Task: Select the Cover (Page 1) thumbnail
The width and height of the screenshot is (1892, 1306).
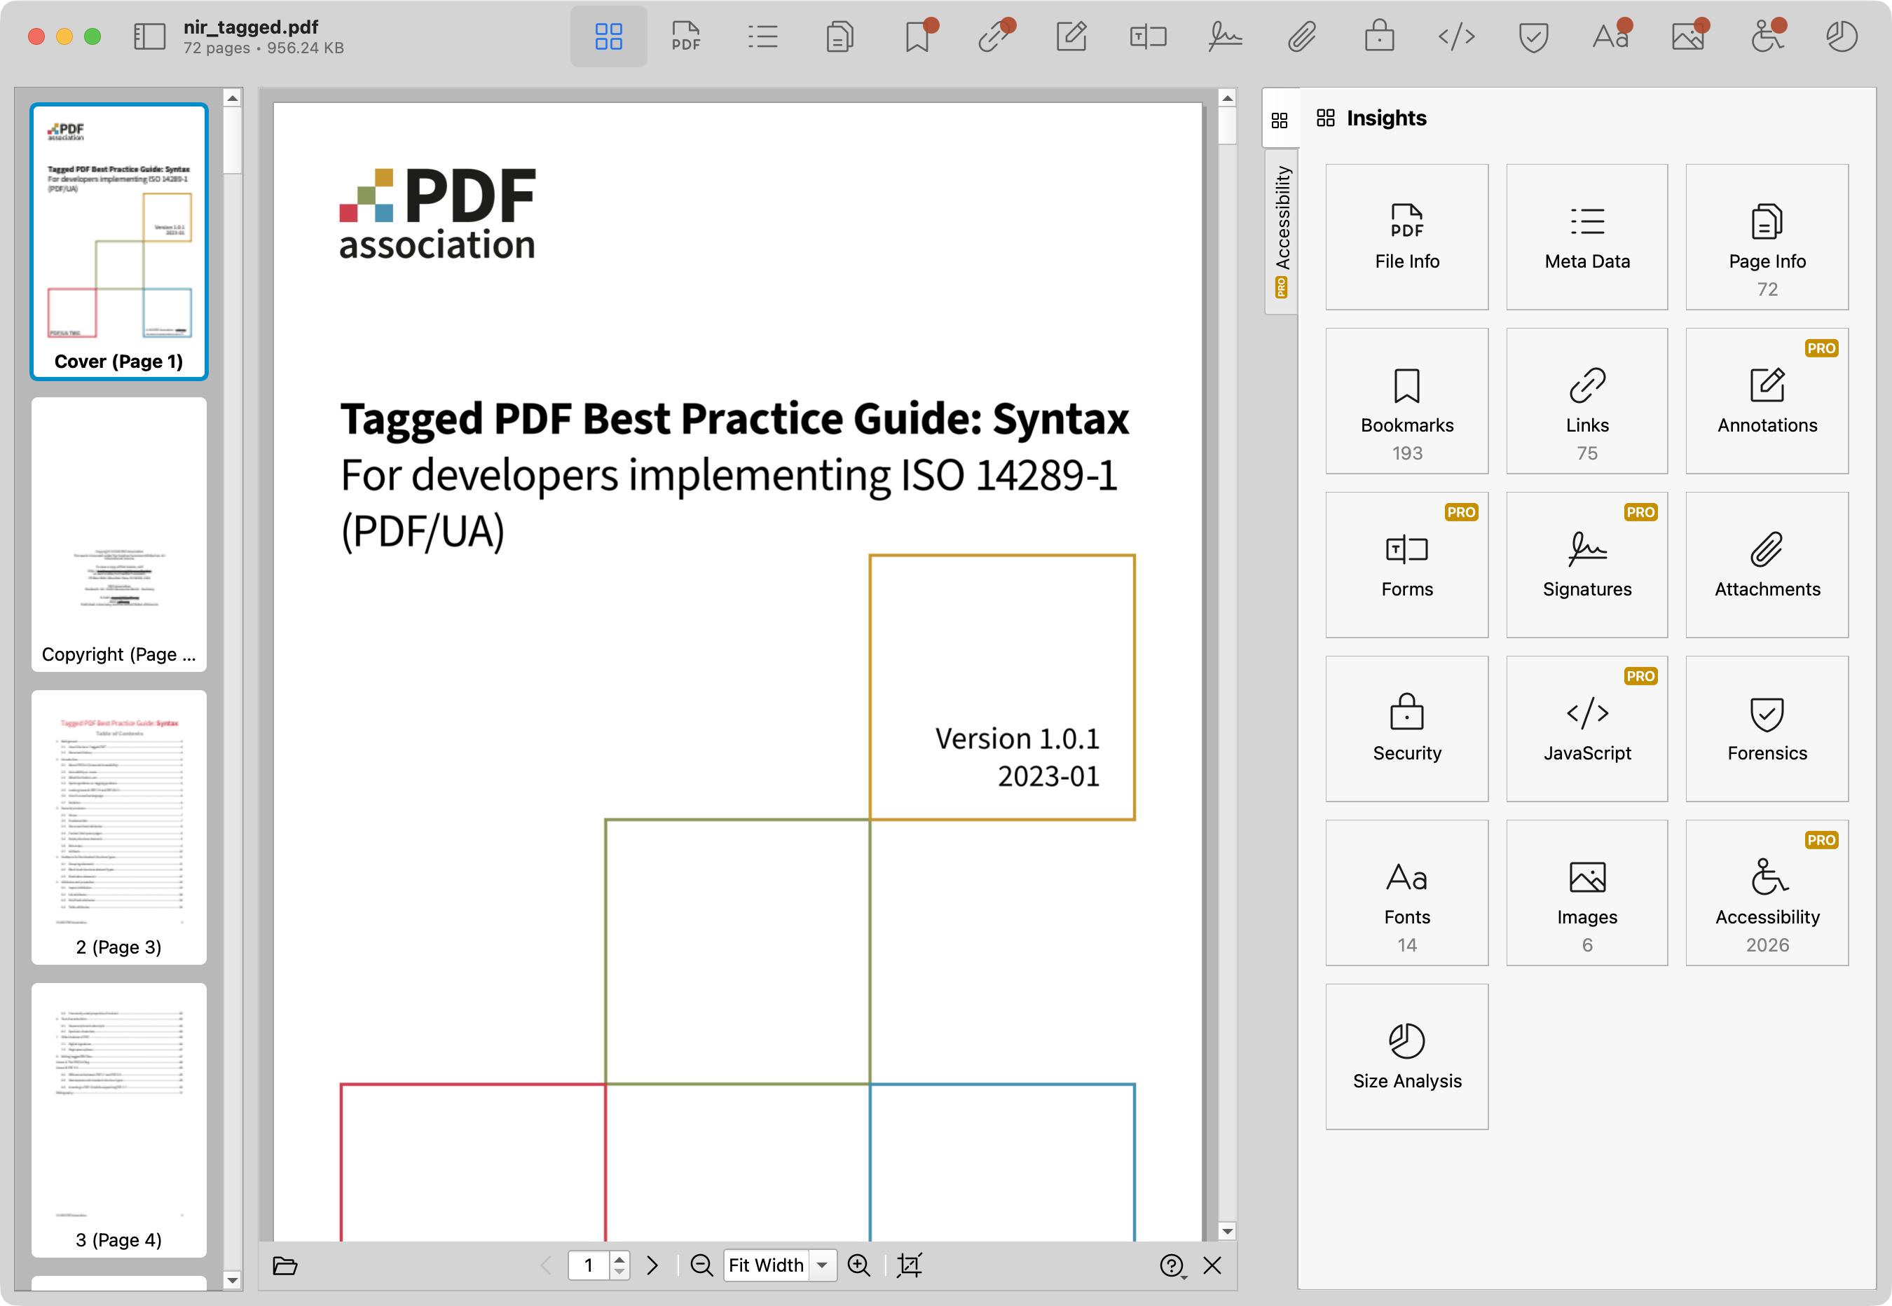Action: click(x=118, y=242)
